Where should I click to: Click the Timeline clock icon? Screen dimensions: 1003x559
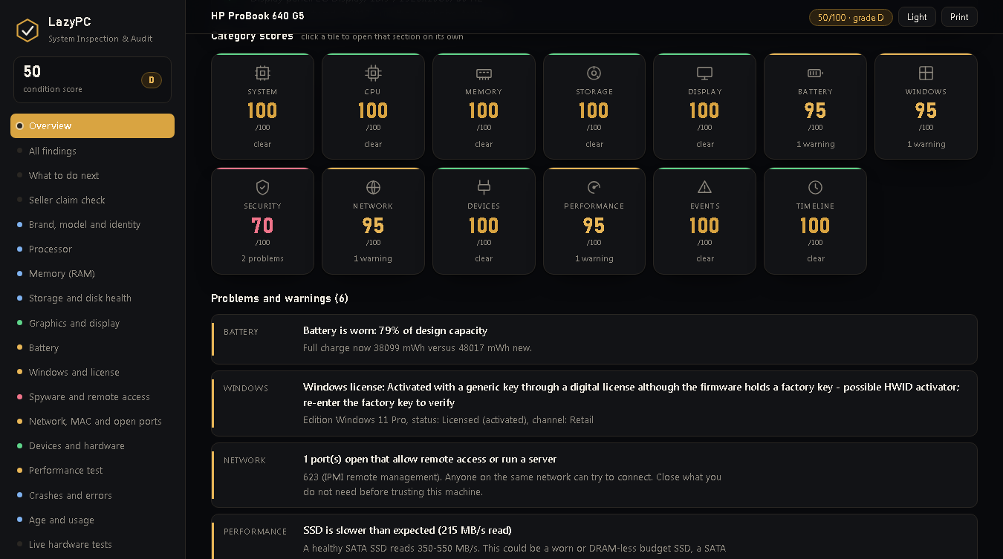pyautogui.click(x=815, y=187)
